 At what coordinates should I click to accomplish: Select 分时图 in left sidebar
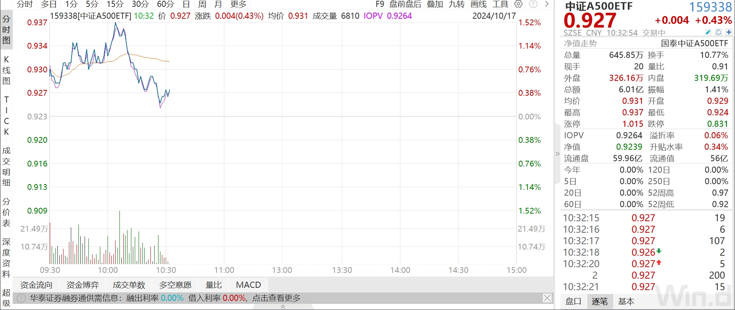click(x=6, y=30)
